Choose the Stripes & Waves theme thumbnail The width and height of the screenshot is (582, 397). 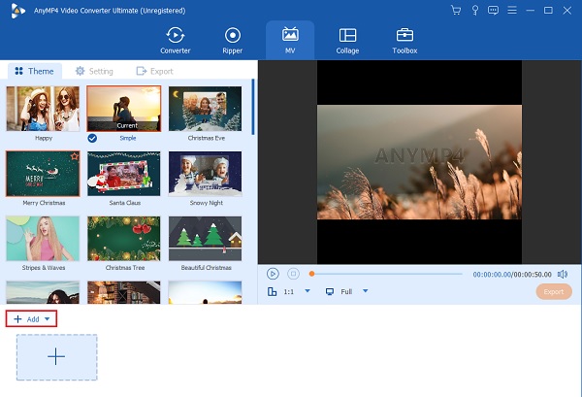(43, 239)
